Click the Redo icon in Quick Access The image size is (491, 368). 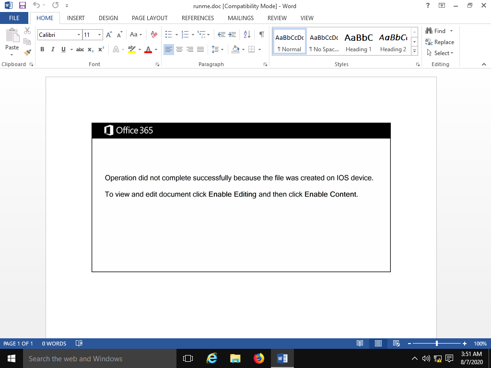pos(56,5)
